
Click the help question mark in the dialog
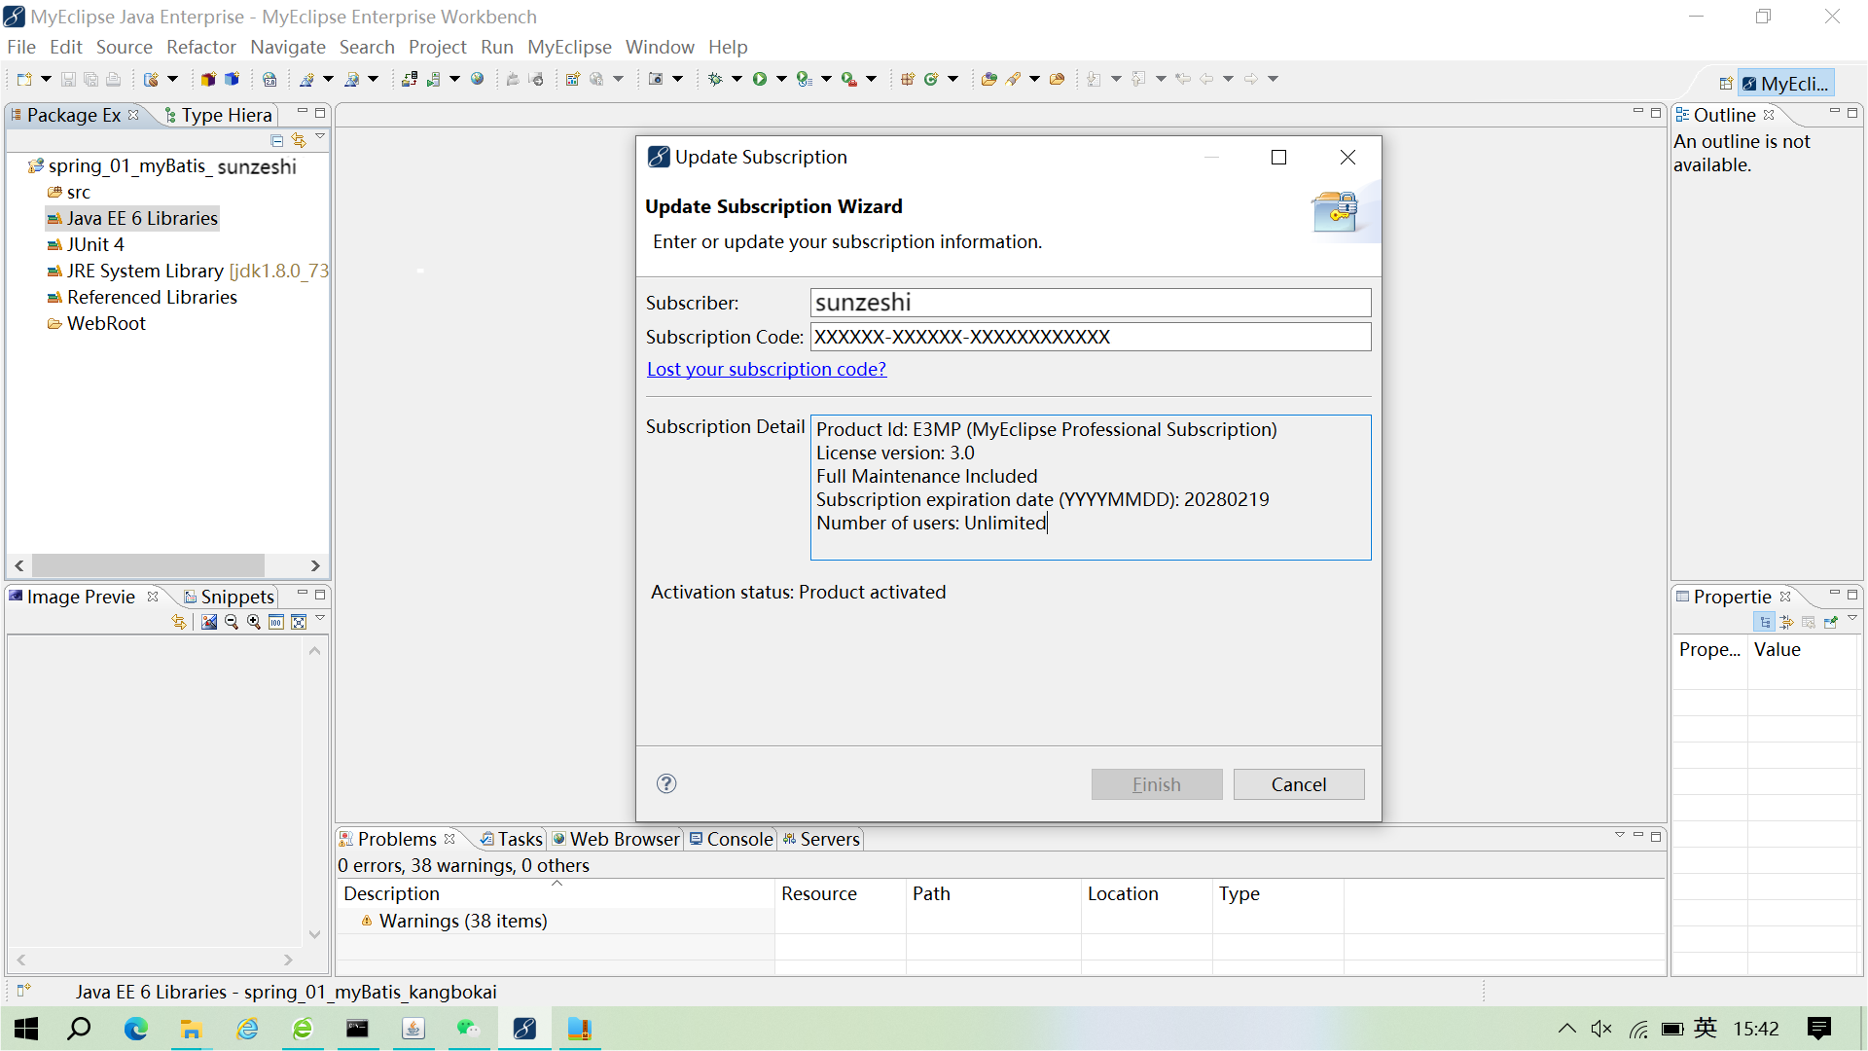pos(666,783)
